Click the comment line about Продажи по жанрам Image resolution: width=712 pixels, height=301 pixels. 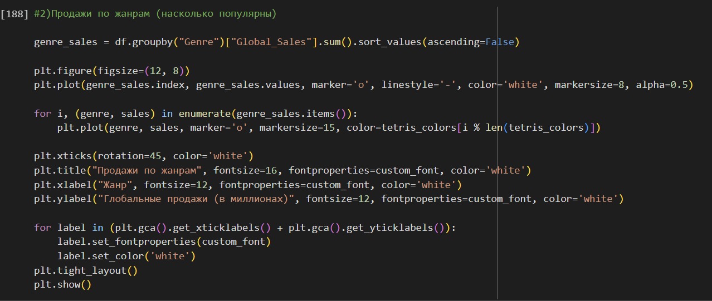[x=155, y=13]
